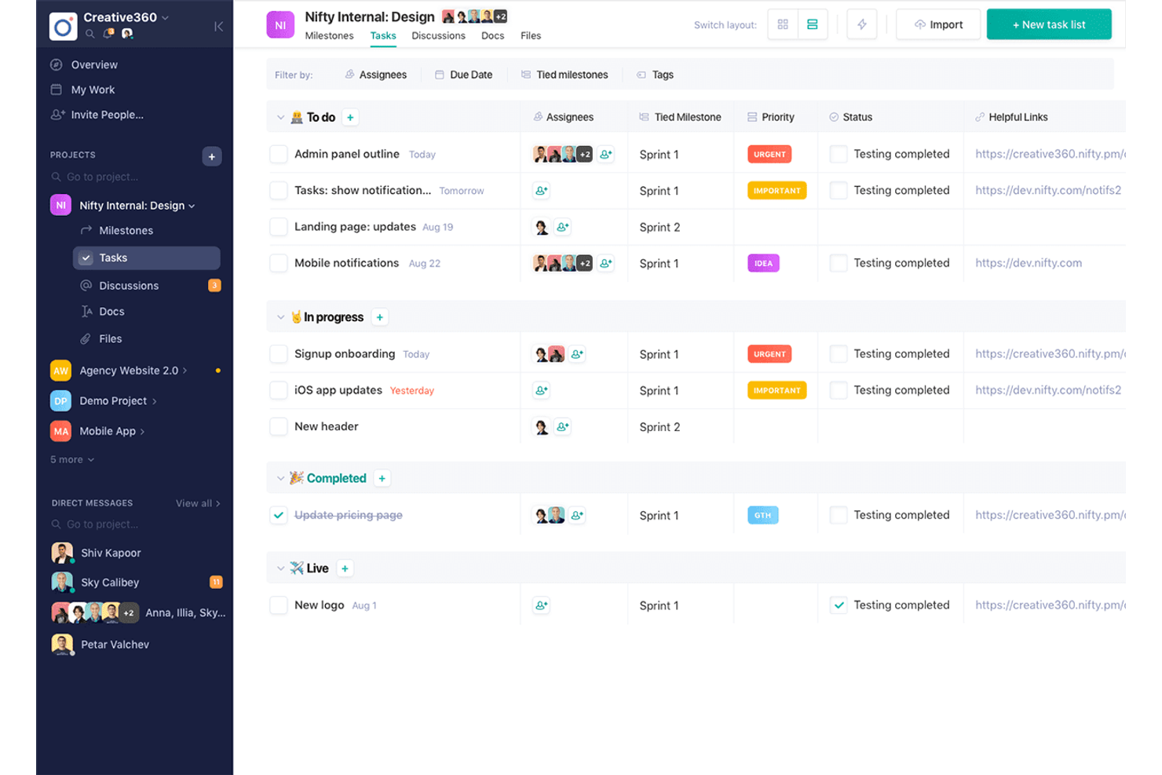
Task: Mark Testing completed for Admin panel outline
Action: point(839,154)
